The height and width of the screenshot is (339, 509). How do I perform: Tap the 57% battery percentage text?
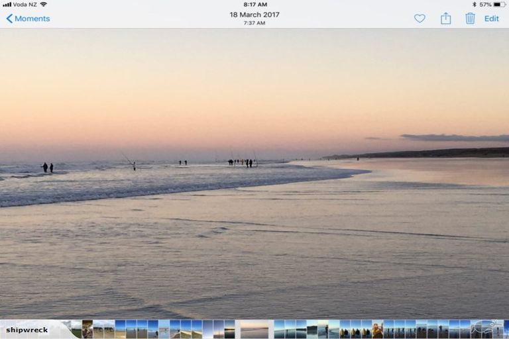pyautogui.click(x=485, y=5)
